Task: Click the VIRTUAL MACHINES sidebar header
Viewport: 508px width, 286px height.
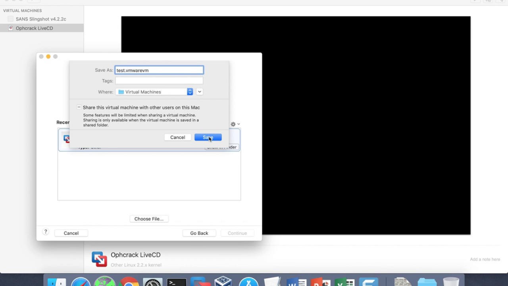Action: (22, 11)
